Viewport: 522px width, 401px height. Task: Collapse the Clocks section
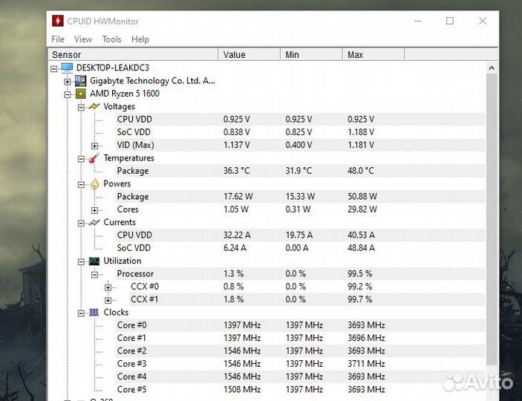pyautogui.click(x=81, y=313)
